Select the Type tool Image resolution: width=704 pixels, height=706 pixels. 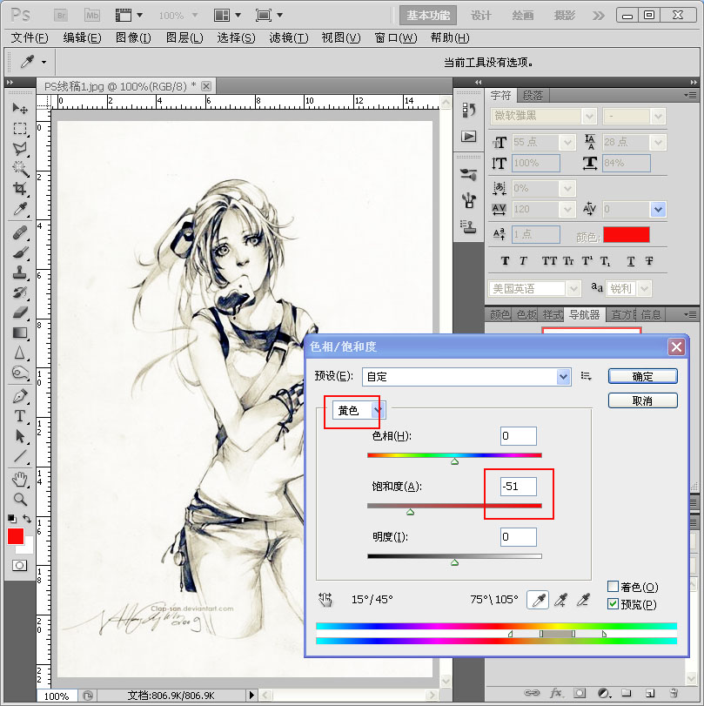pos(20,416)
